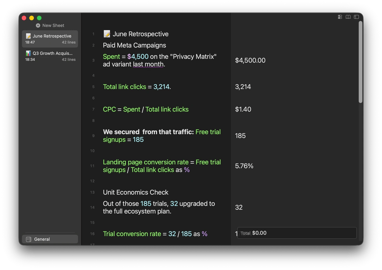Click the Total $0.00 summary box
Screen dimensions: 382x270
(297, 233)
